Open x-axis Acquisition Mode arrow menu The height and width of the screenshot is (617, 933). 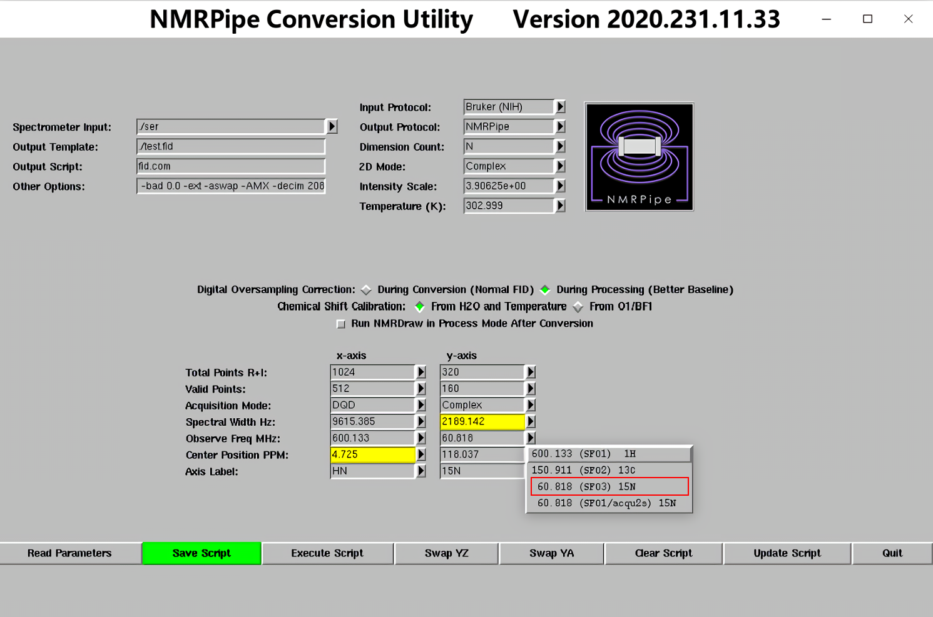click(x=421, y=405)
